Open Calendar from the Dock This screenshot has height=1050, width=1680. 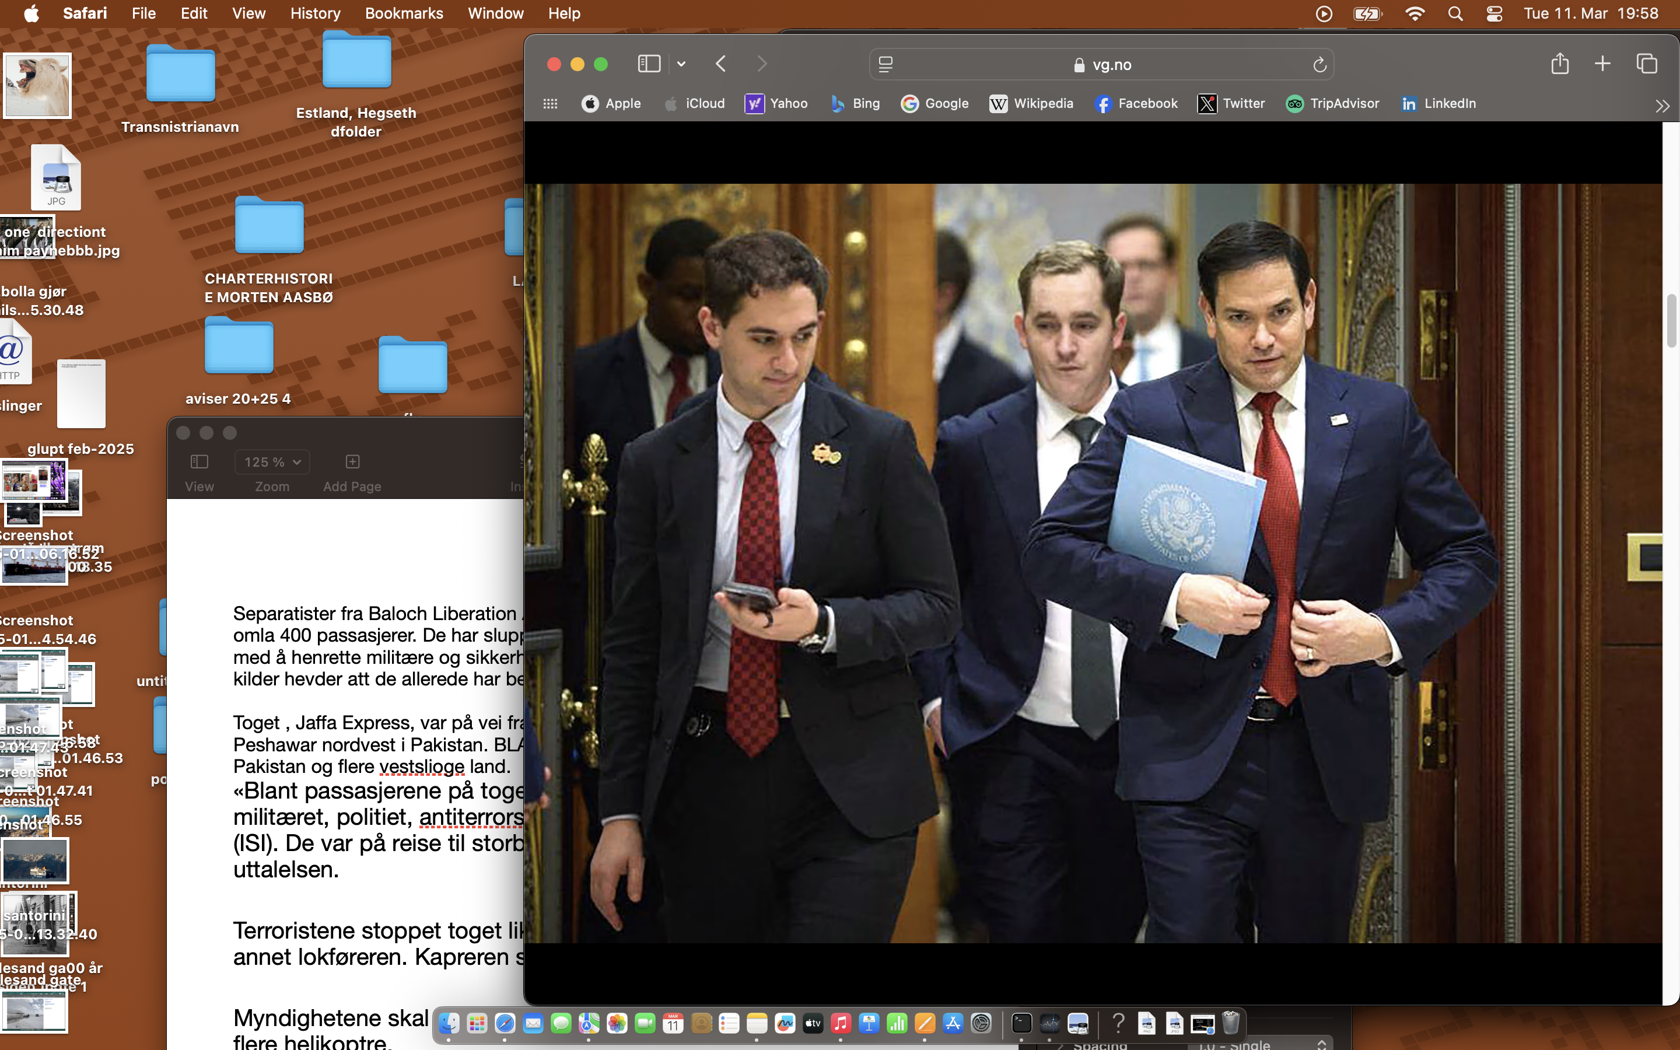coord(673,1023)
